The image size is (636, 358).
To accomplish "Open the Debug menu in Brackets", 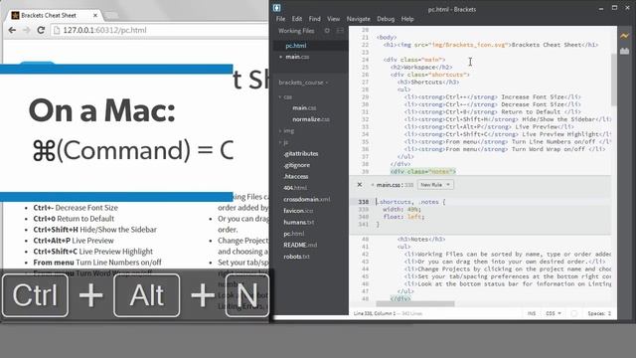I will 386,19.
